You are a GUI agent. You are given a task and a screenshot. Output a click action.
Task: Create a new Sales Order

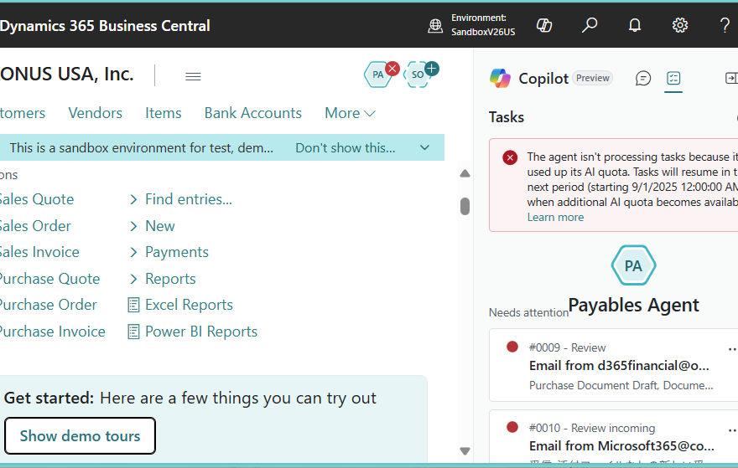[x=35, y=226]
